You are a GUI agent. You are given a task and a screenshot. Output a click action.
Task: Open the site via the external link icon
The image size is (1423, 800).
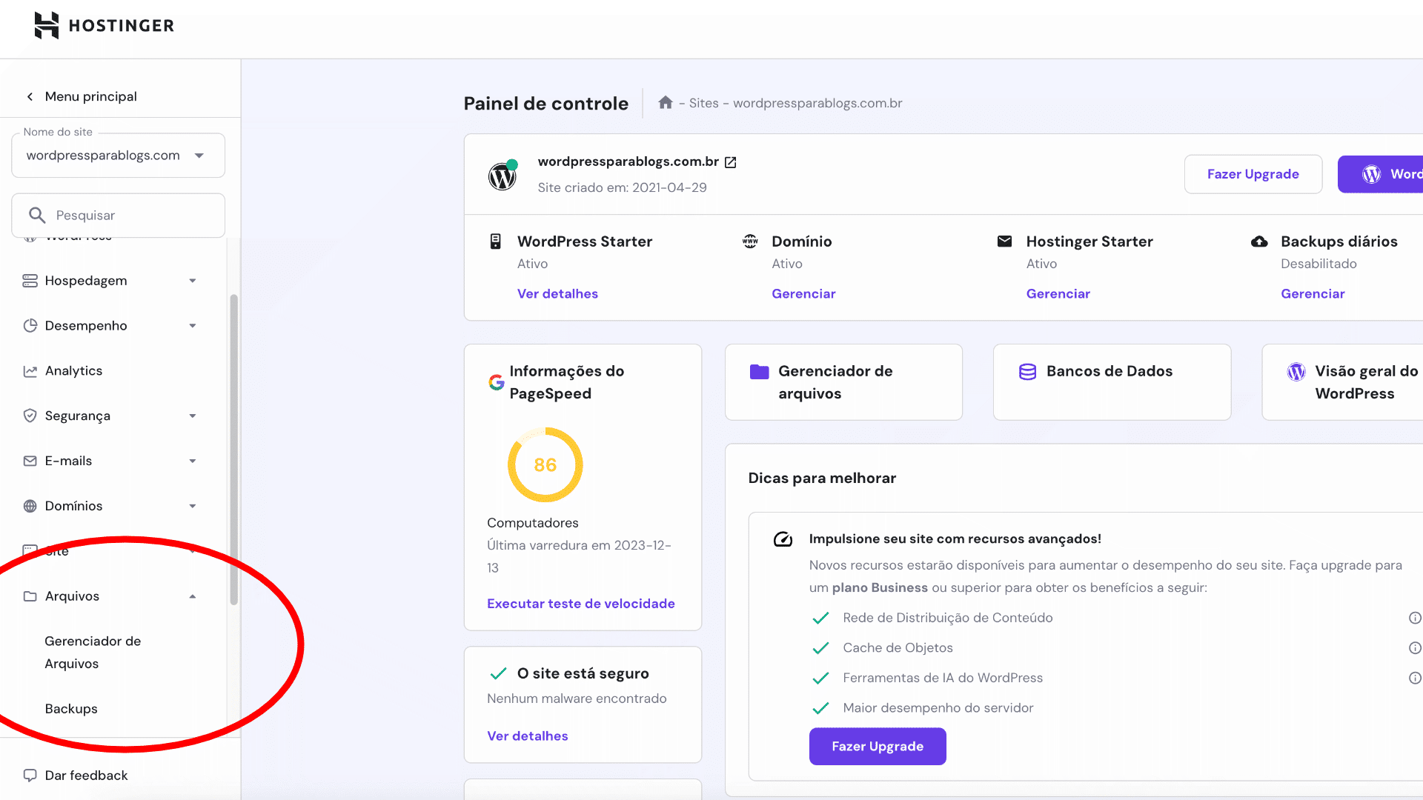click(731, 162)
